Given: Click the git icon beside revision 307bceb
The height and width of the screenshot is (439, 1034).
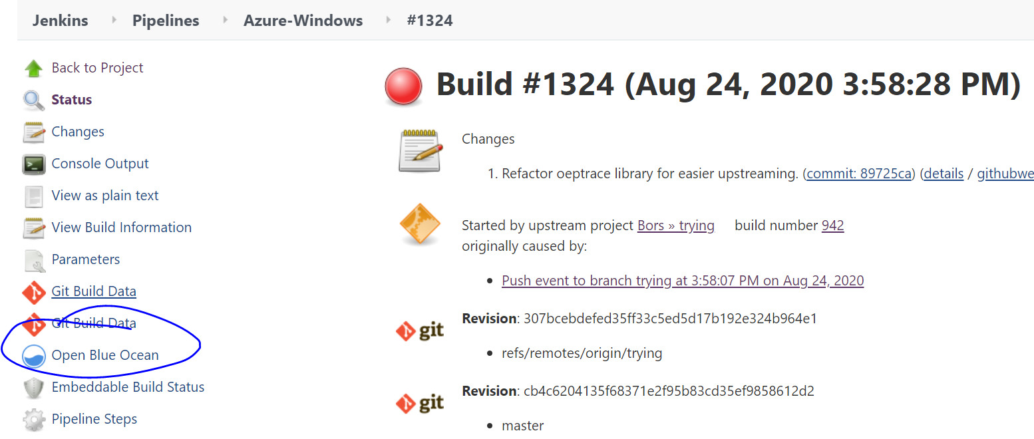Looking at the screenshot, I should pyautogui.click(x=420, y=329).
